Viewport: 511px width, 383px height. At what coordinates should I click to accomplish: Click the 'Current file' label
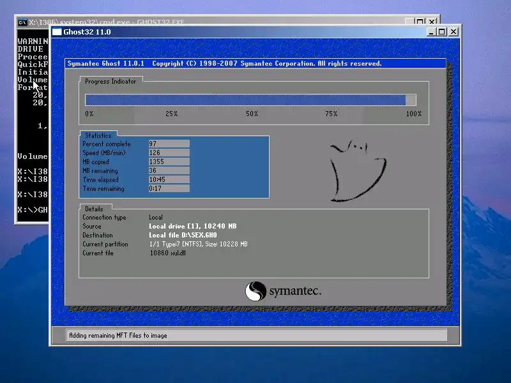point(98,253)
